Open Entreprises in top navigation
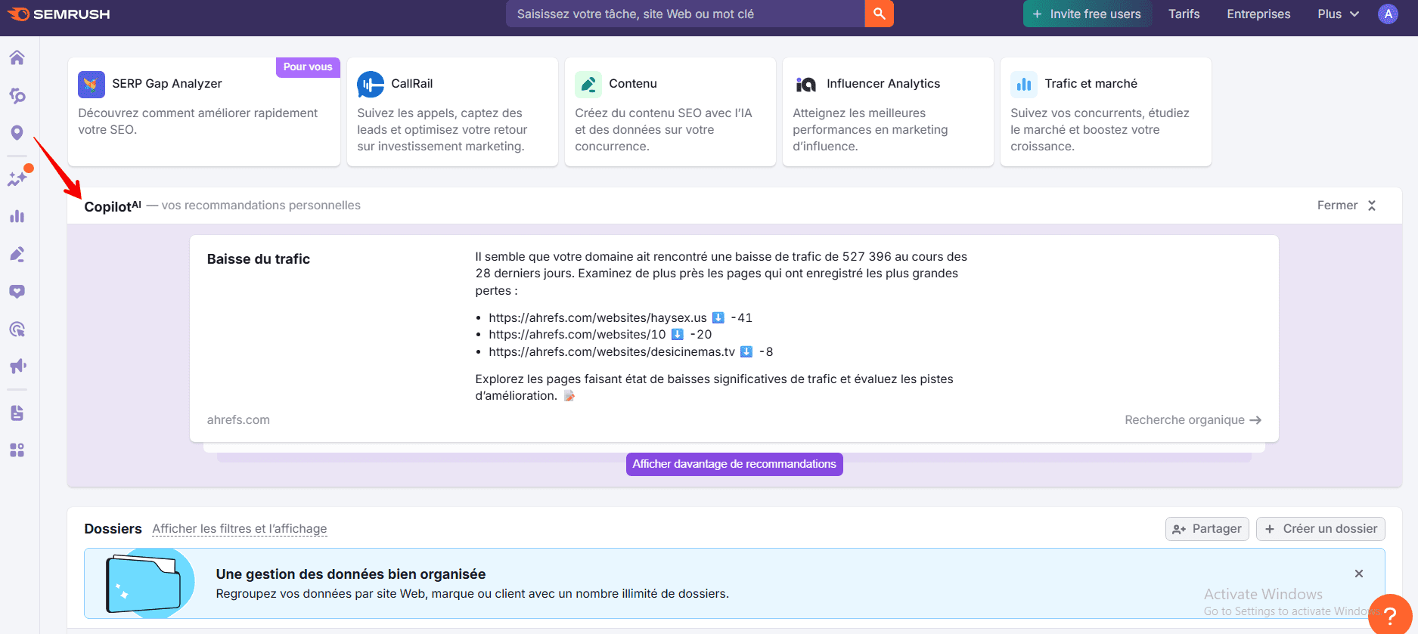The height and width of the screenshot is (634, 1418). click(x=1258, y=14)
